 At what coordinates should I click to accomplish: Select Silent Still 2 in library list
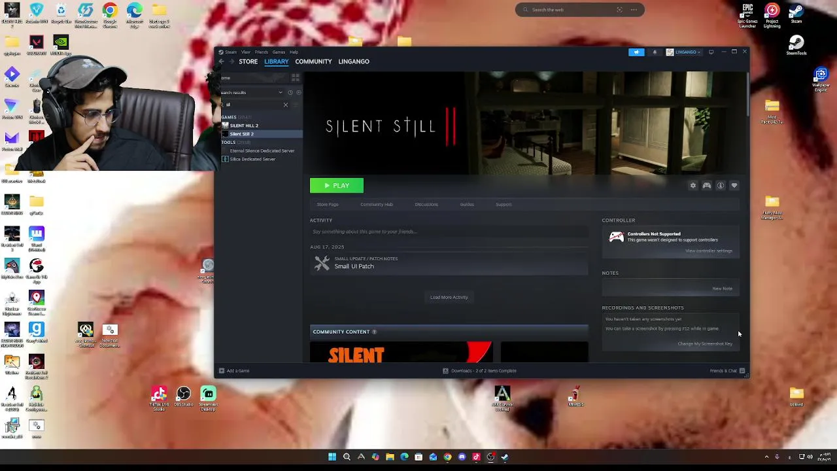262,134
